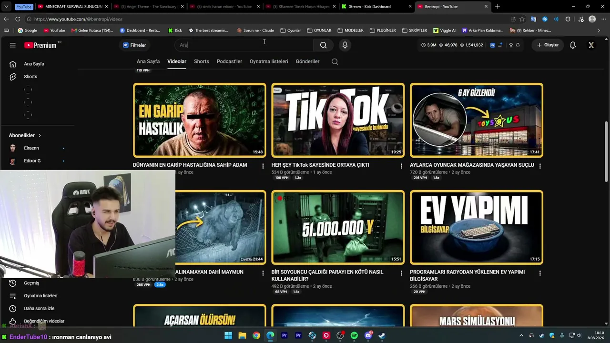Open Discord from the taskbar

(x=368, y=335)
